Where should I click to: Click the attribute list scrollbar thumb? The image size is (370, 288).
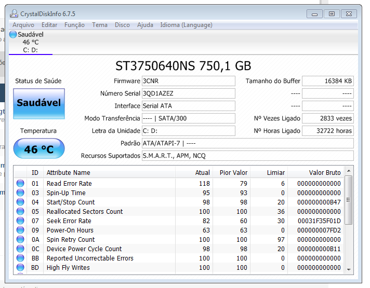[349, 200]
